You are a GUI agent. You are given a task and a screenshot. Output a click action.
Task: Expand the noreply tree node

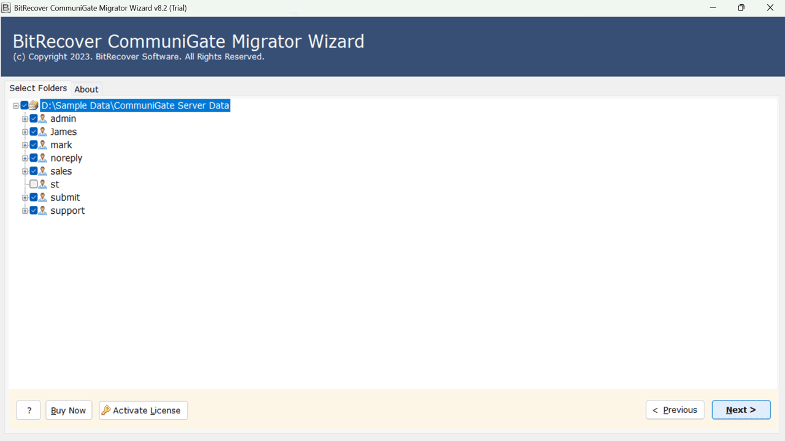click(x=25, y=158)
